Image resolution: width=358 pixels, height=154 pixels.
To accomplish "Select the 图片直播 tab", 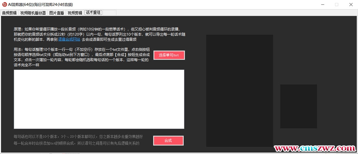I will click(x=57, y=13).
